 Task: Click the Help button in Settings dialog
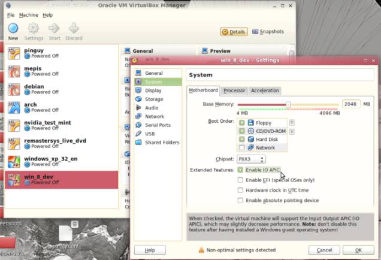150,250
